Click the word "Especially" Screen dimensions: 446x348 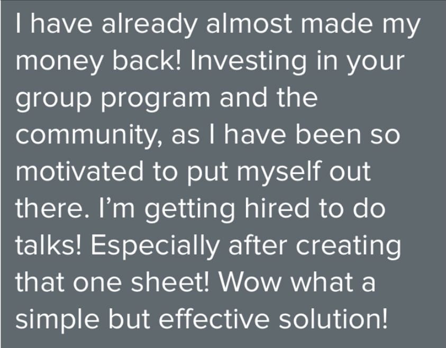[x=156, y=247]
